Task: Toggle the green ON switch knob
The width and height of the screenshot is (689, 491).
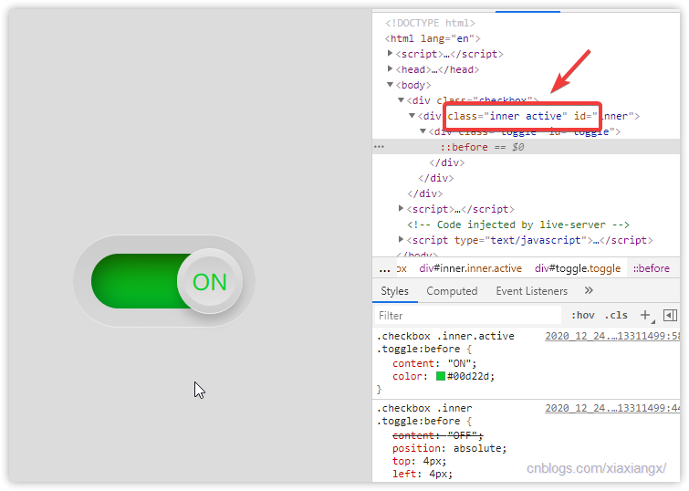Action: (210, 281)
